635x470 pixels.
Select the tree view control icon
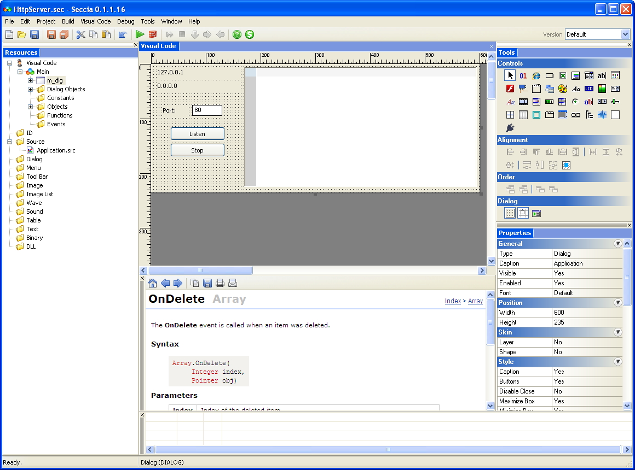(589, 115)
